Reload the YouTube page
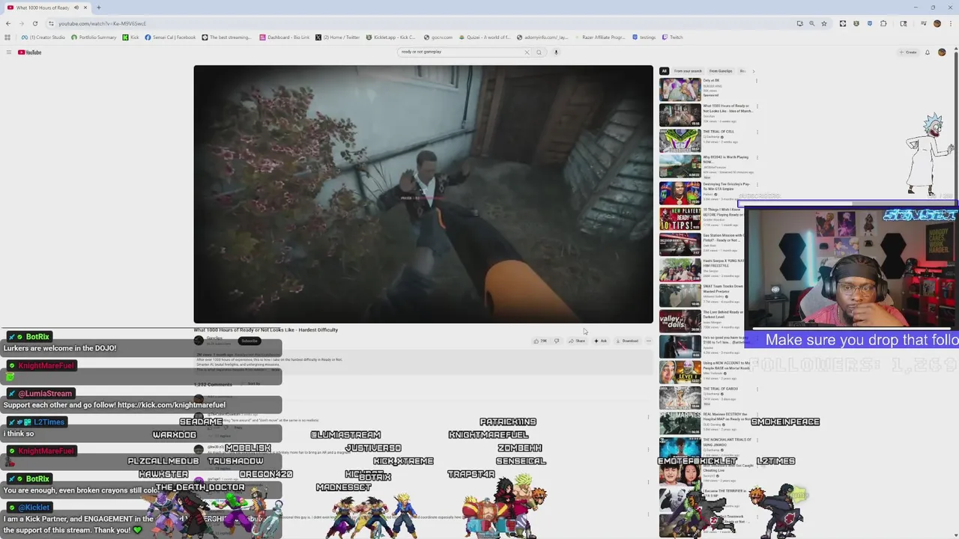 [34, 23]
